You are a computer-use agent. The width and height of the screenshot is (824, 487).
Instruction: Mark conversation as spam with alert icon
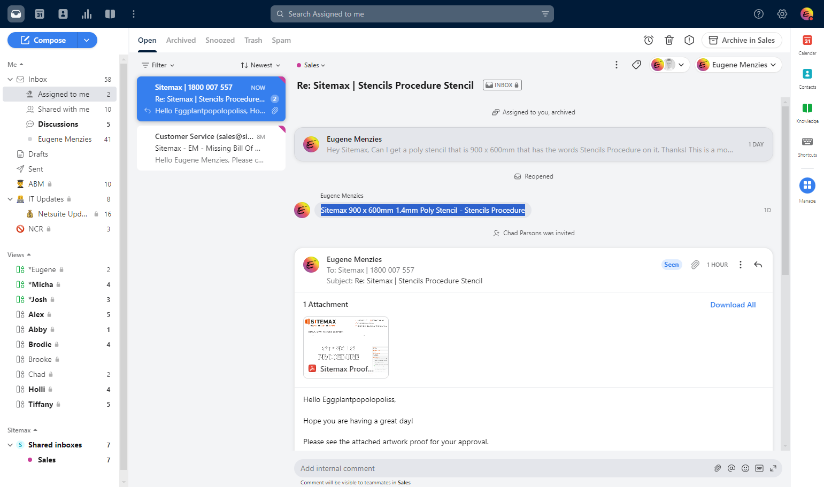689,40
